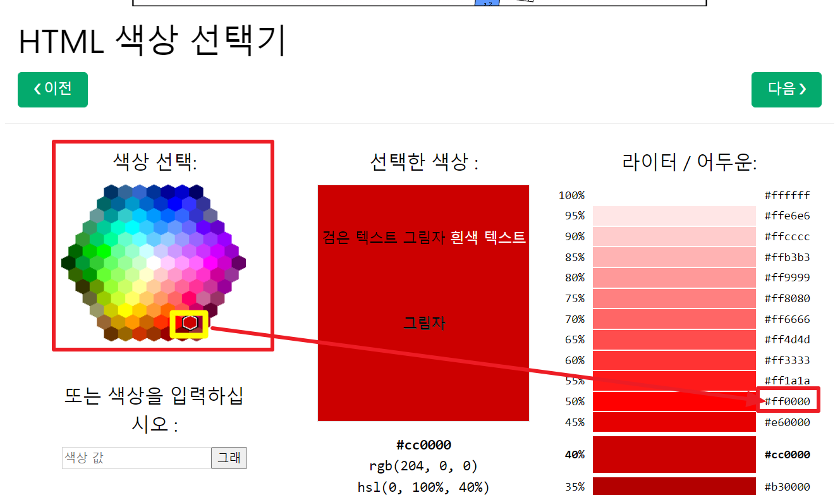Image resolution: width=840 pixels, height=495 pixels.
Task: Choose the 80% #ff9999 swatch
Action: pos(674,278)
